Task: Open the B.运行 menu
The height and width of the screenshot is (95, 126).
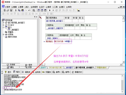Action: (x=42, y=7)
